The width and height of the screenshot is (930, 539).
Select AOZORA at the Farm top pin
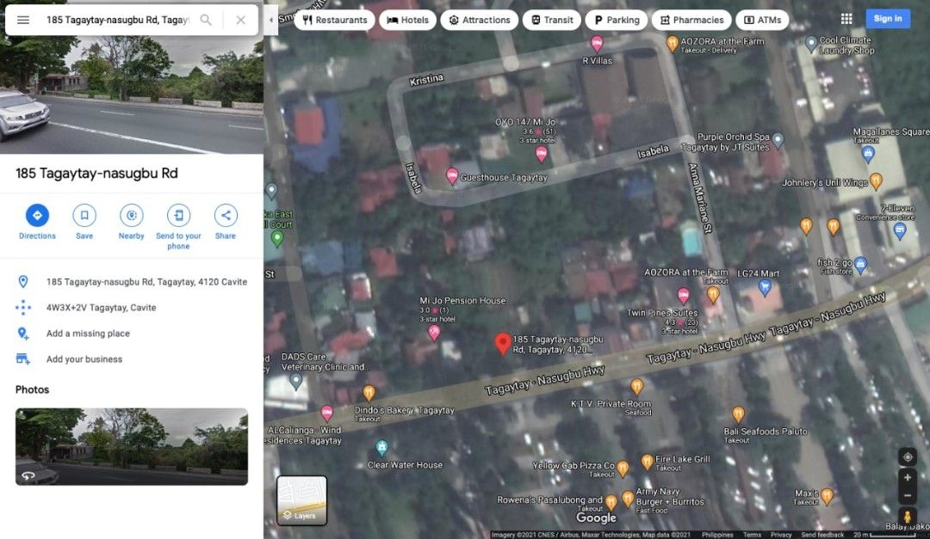672,43
